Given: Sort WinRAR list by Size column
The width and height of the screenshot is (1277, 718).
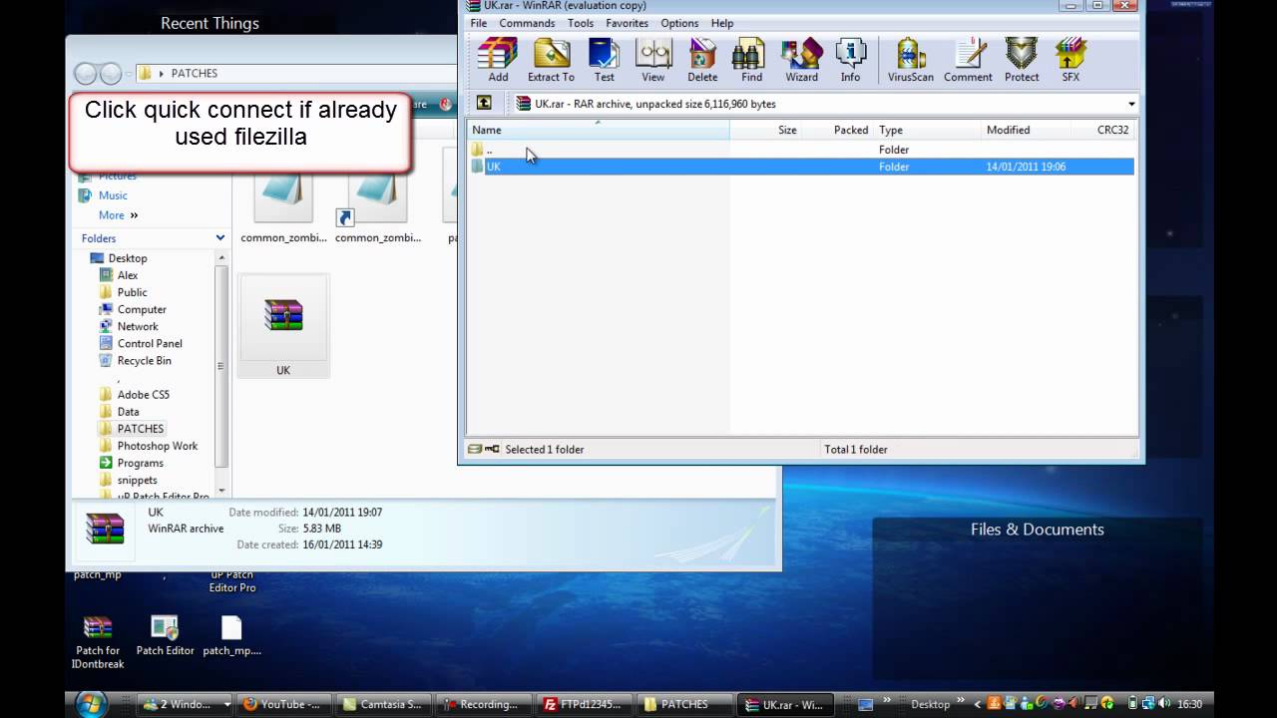Looking at the screenshot, I should 765,130.
